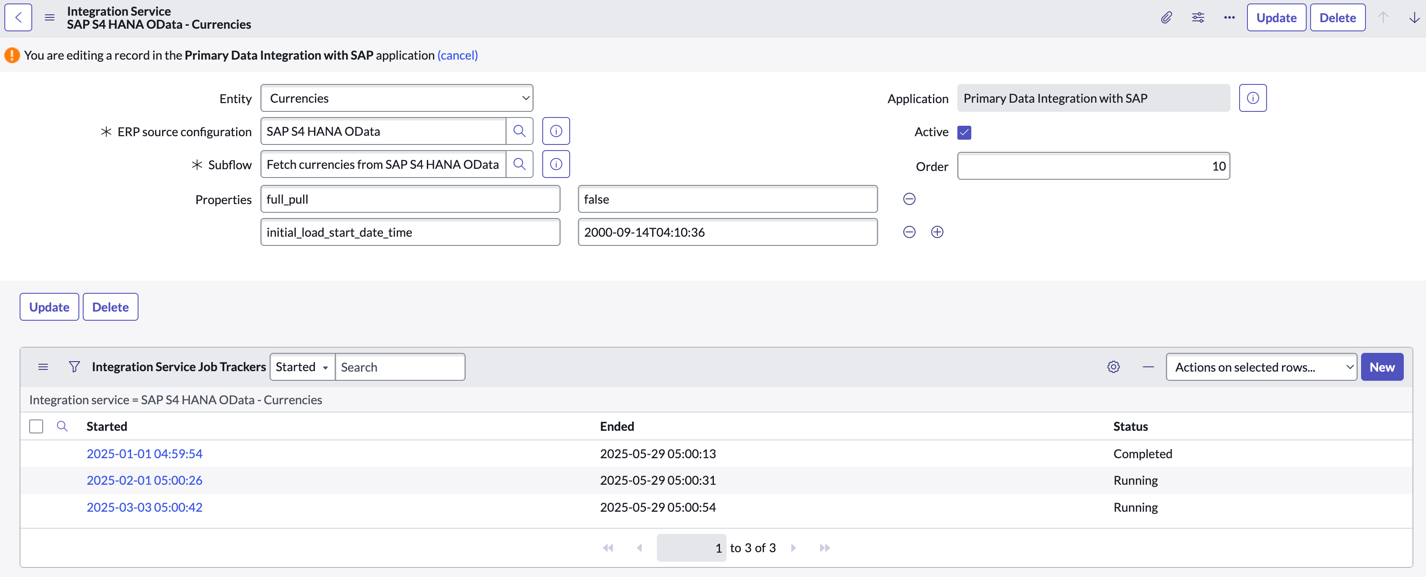The width and height of the screenshot is (1426, 577).
Task: Collapse the Job Trackers related list
Action: coord(1148,367)
